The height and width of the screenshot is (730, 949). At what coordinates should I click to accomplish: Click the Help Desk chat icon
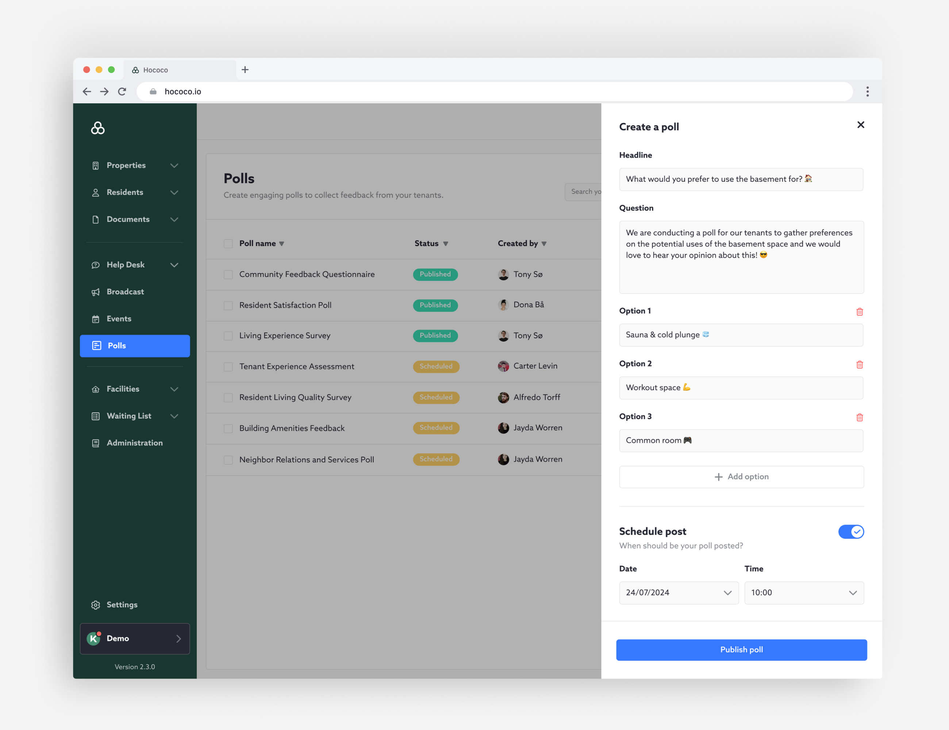(96, 265)
